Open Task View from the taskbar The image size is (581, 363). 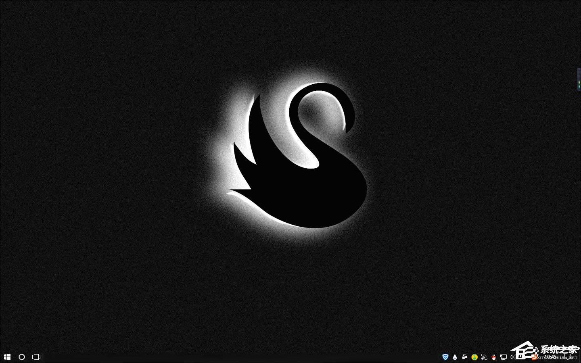click(x=36, y=357)
